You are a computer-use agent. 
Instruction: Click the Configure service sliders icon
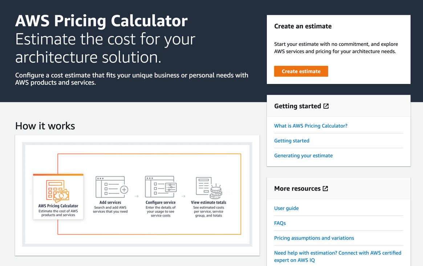point(160,186)
